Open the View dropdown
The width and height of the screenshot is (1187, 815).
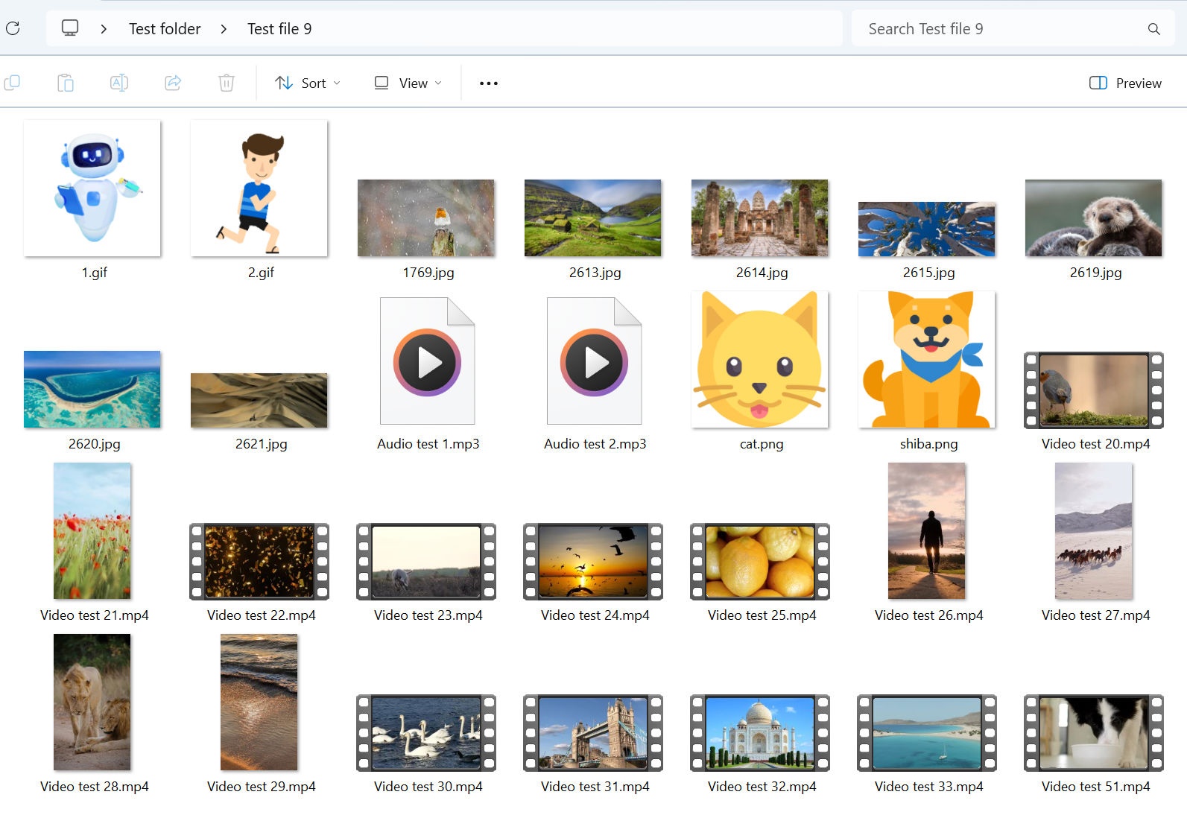[408, 83]
